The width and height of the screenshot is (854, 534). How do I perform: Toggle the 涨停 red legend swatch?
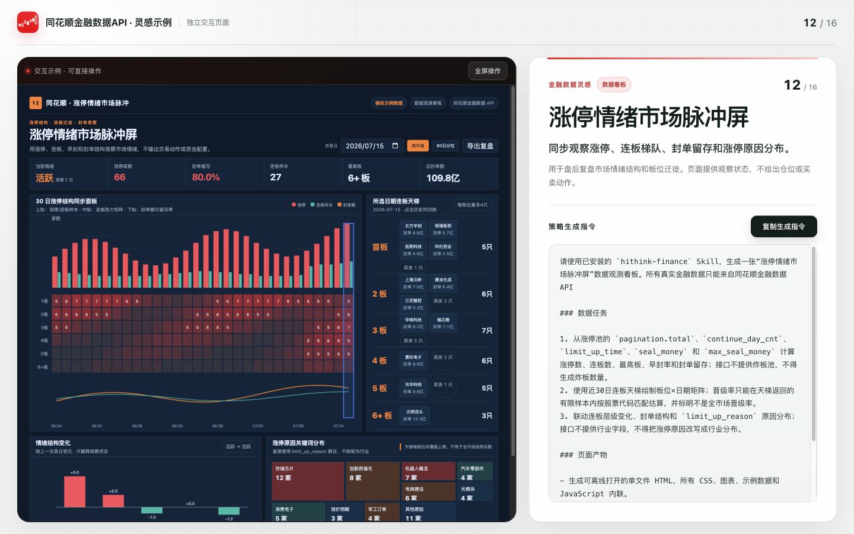click(294, 205)
